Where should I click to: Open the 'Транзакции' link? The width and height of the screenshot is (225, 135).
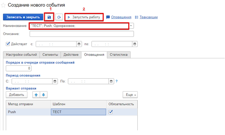[149, 17]
